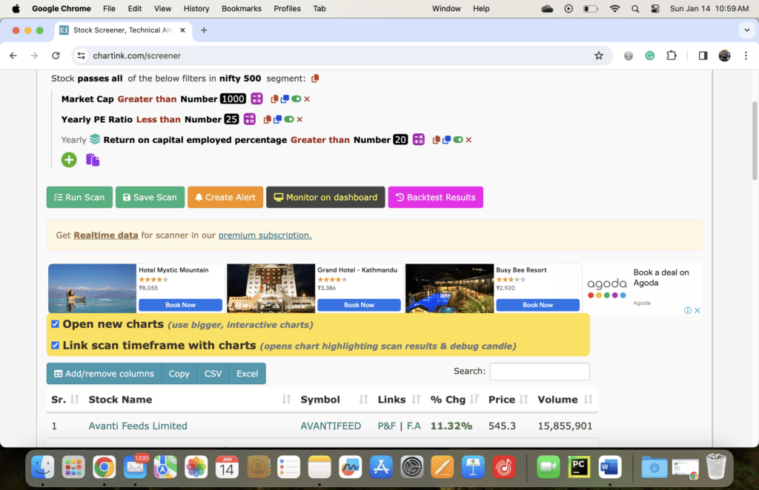759x490 pixels.
Task: Create an alert for this scan
Action: [x=225, y=197]
